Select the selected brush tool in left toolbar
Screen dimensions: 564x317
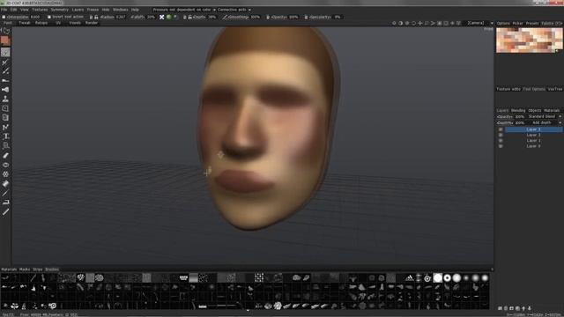(5, 53)
